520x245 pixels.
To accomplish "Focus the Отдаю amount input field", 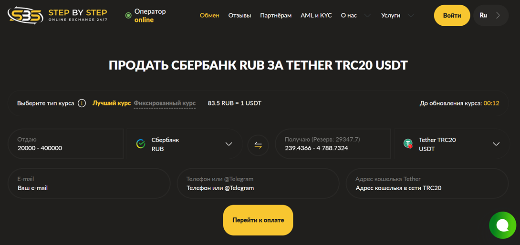I will pos(66,144).
